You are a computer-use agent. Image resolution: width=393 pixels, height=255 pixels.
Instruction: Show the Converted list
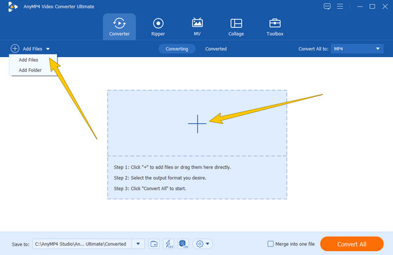(215, 49)
